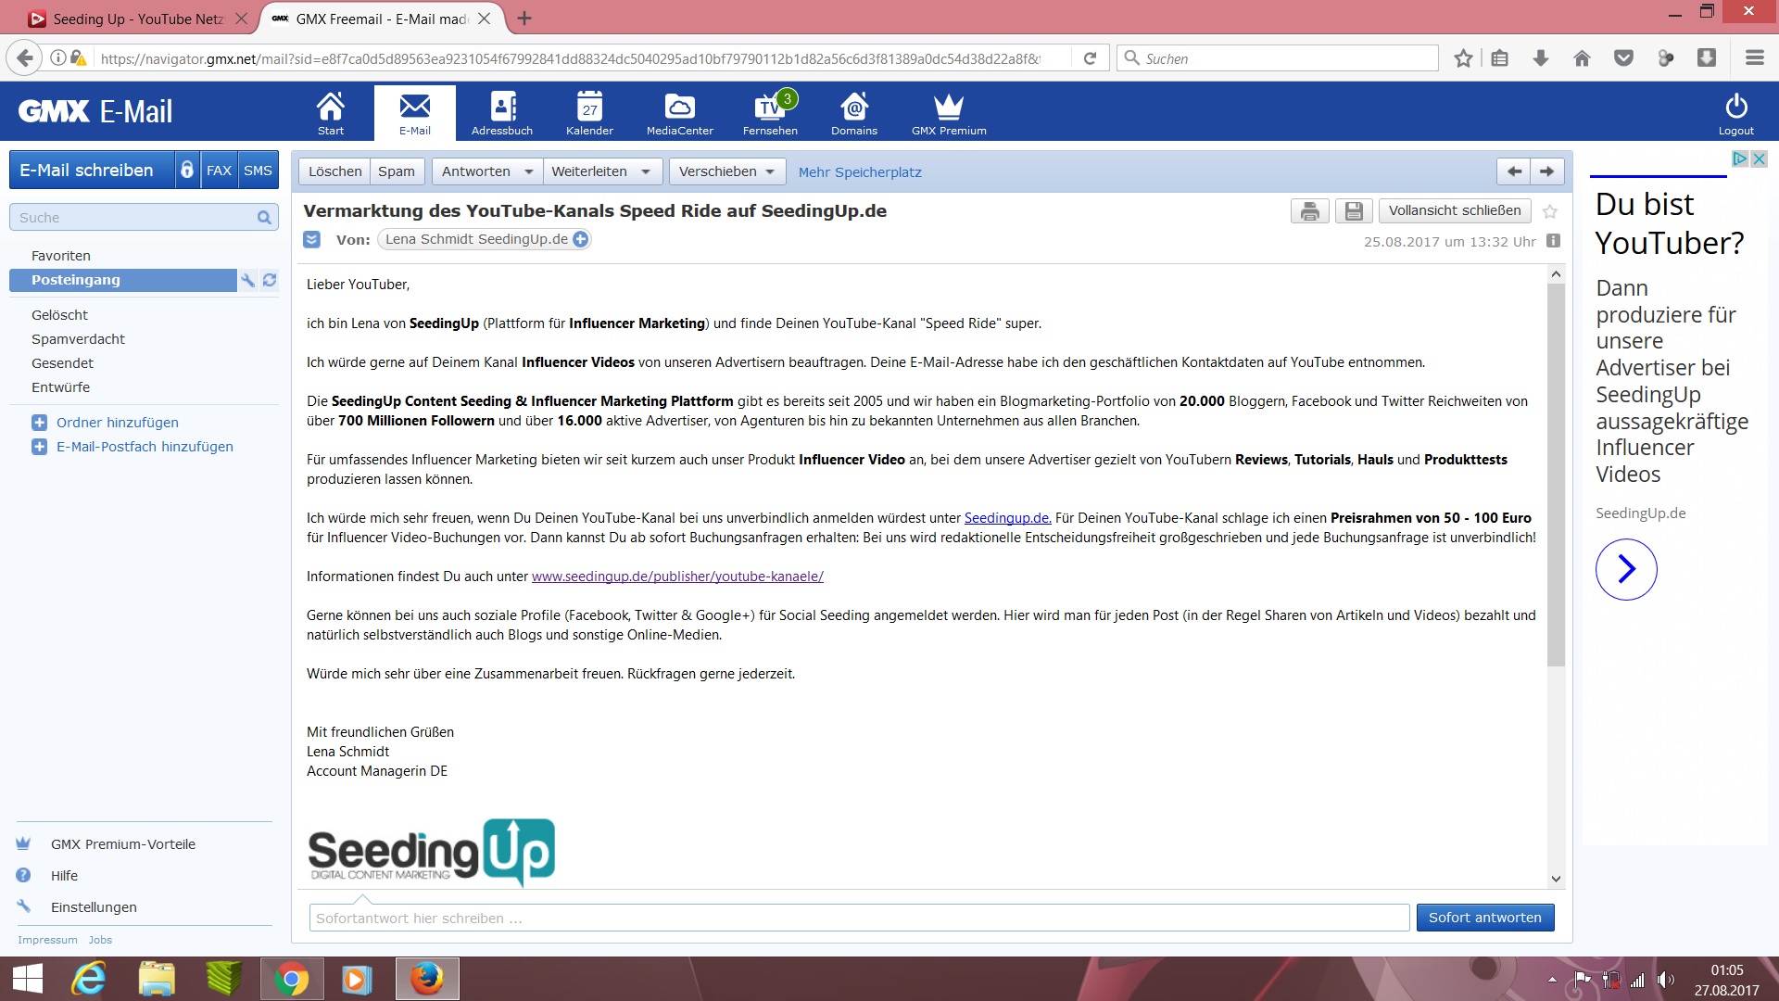
Task: Toggle email header details arrow icon
Action: point(312,240)
